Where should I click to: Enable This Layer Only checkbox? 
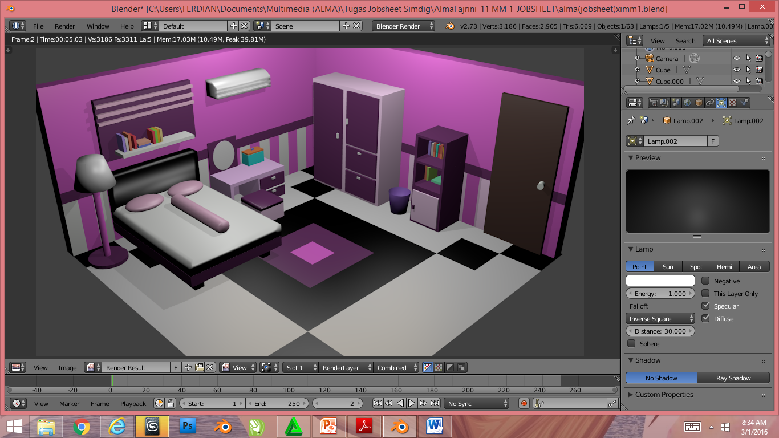[x=705, y=293]
